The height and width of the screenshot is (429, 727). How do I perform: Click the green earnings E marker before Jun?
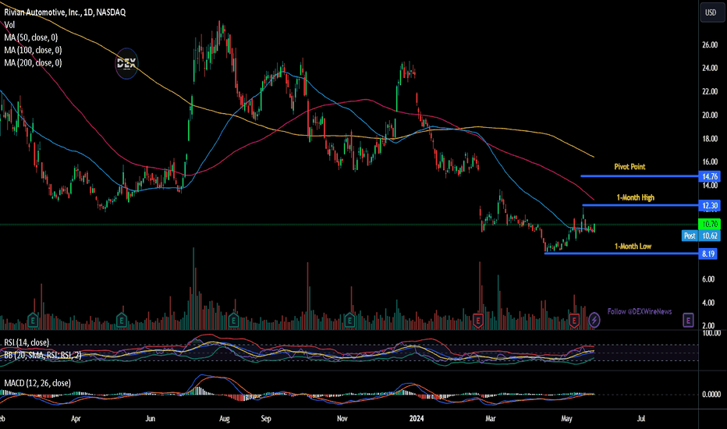[122, 320]
